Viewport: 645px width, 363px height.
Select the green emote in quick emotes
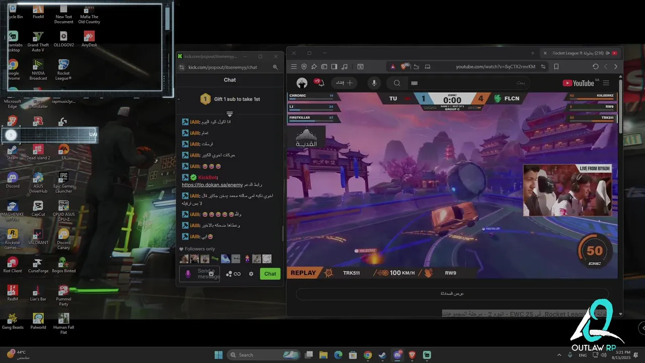[215, 259]
